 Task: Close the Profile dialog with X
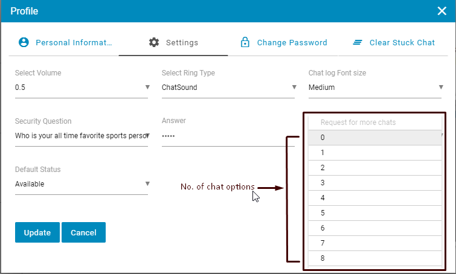442,11
